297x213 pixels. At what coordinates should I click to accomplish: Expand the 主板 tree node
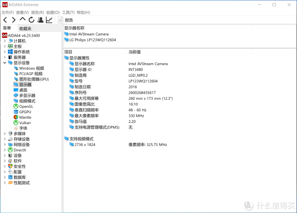point(5,47)
